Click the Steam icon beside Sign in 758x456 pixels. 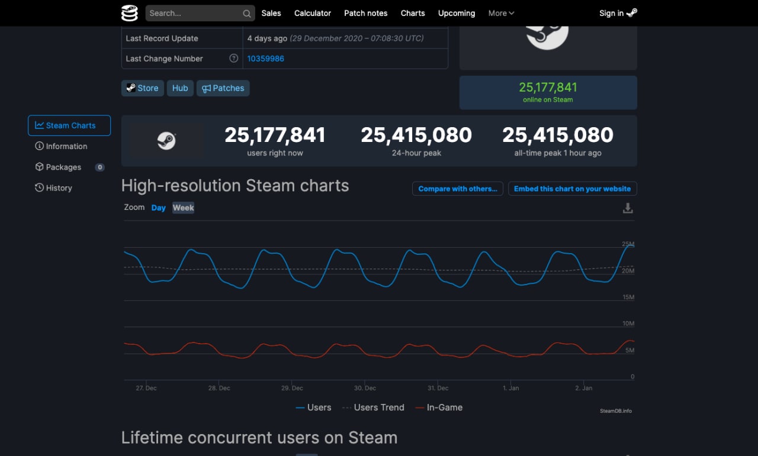point(632,13)
